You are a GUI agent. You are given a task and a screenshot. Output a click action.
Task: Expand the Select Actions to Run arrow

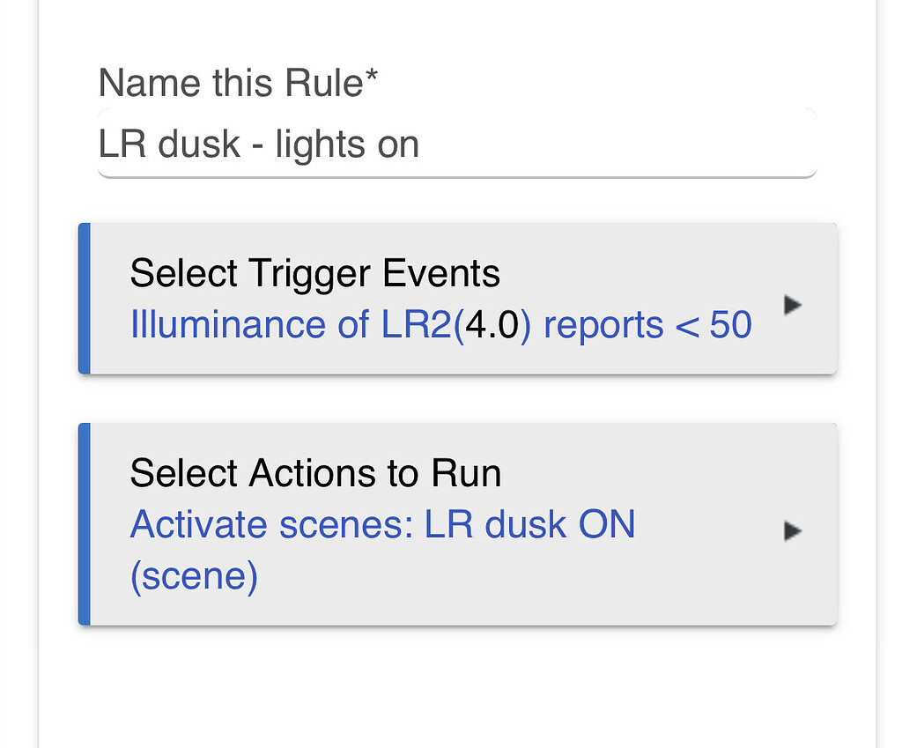(793, 530)
